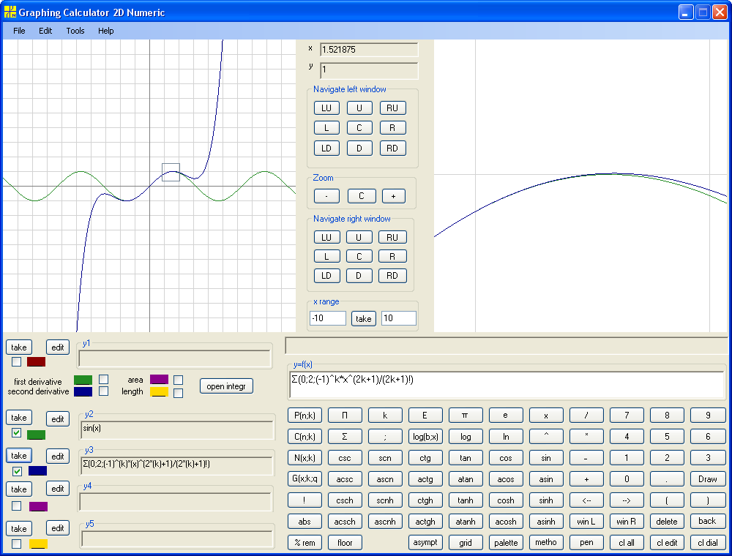Click the palette button

(x=506, y=543)
